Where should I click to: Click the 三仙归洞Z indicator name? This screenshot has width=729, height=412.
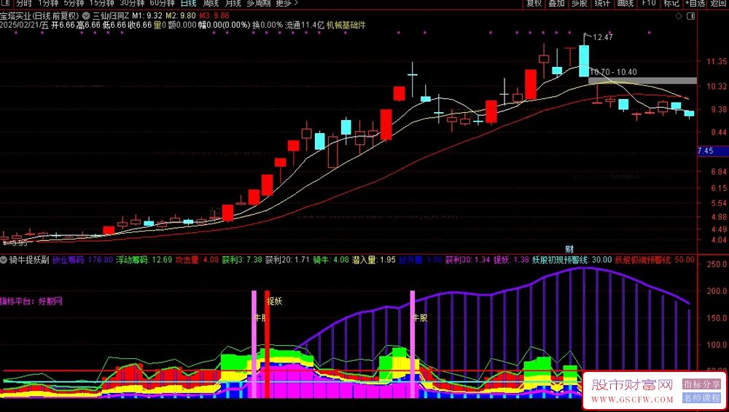[111, 16]
